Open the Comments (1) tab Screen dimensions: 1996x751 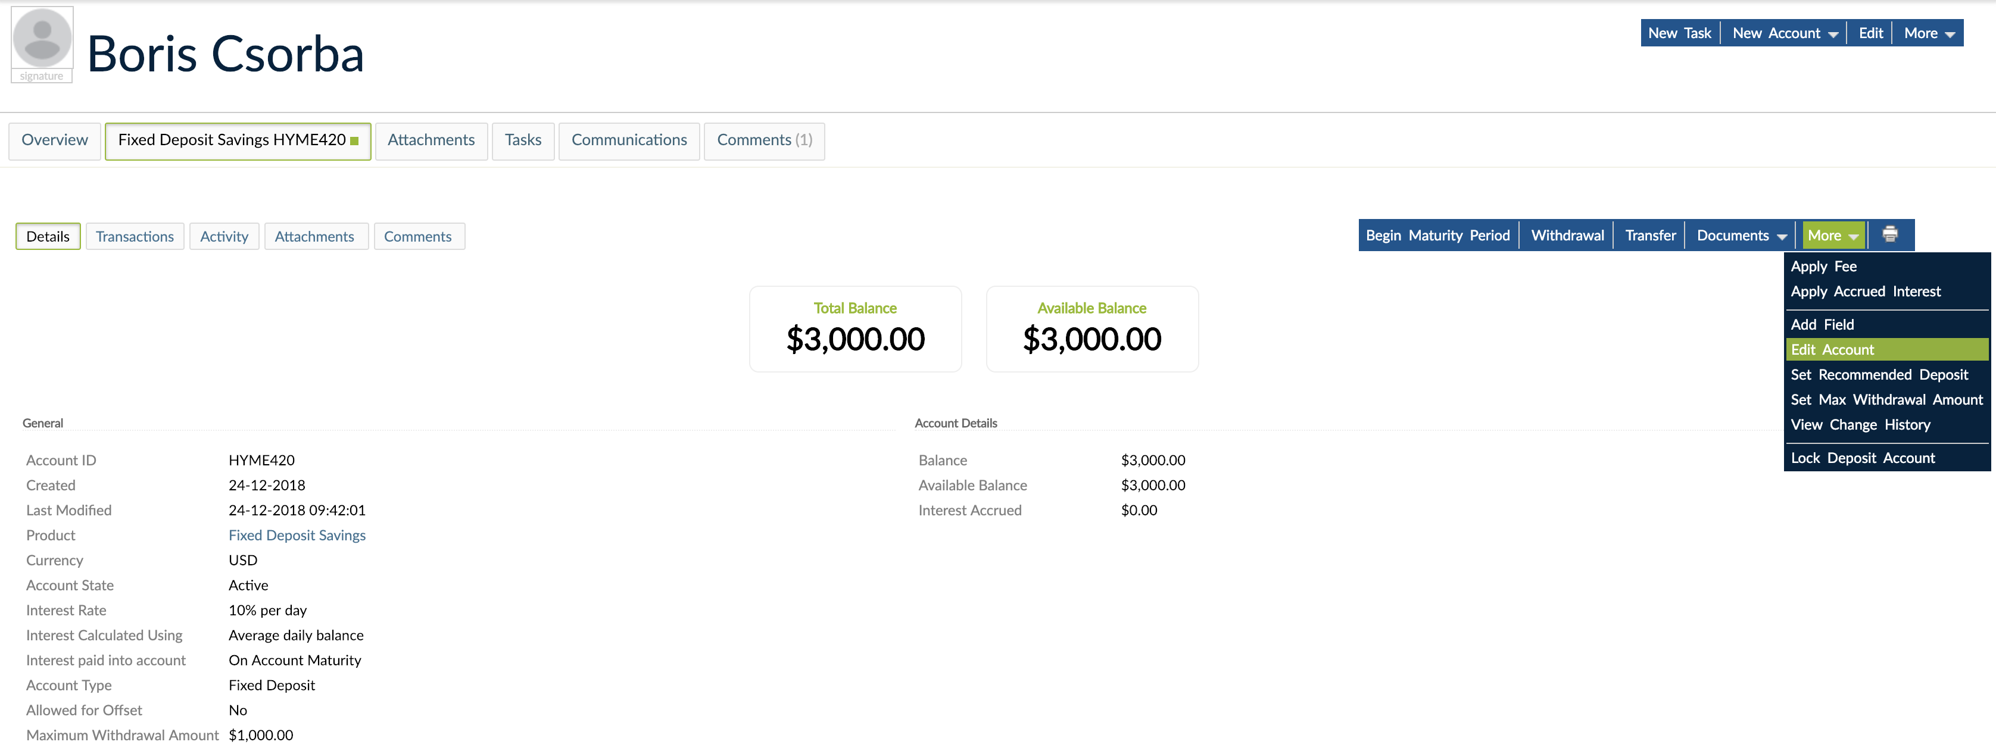tap(764, 140)
